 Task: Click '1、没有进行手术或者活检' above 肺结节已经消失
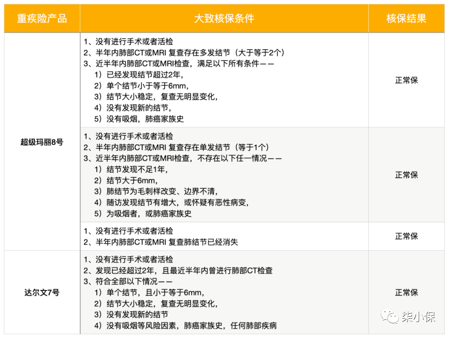(128, 231)
